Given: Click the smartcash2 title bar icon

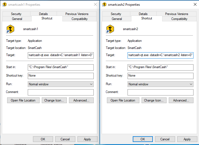Looking at the screenshot, I should [x=104, y=5].
